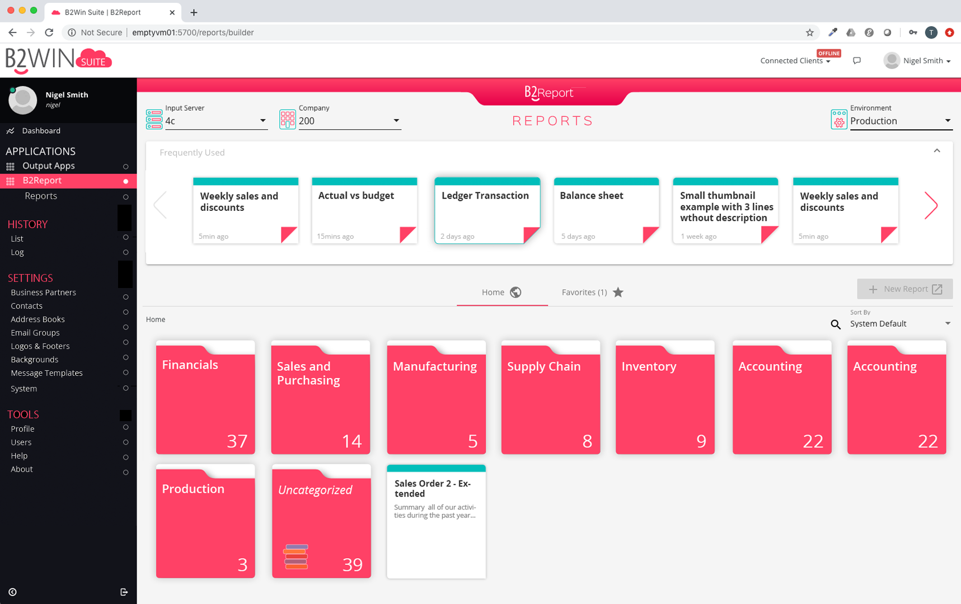Open the Backgrounds settings link
This screenshot has height=604, width=961.
[34, 360]
